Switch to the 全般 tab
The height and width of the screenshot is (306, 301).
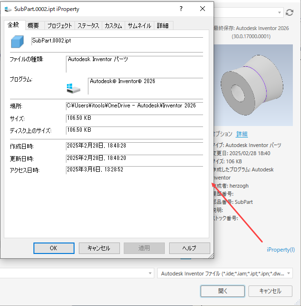click(x=14, y=25)
